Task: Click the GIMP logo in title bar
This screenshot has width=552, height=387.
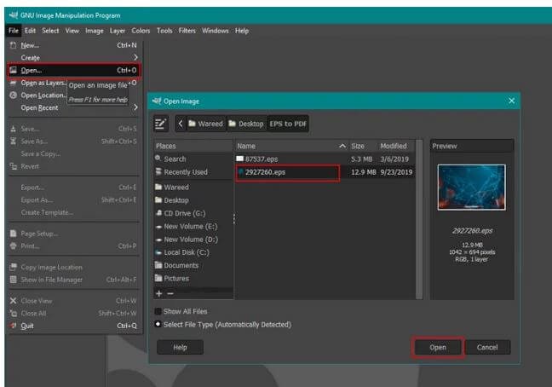Action: click(14, 15)
